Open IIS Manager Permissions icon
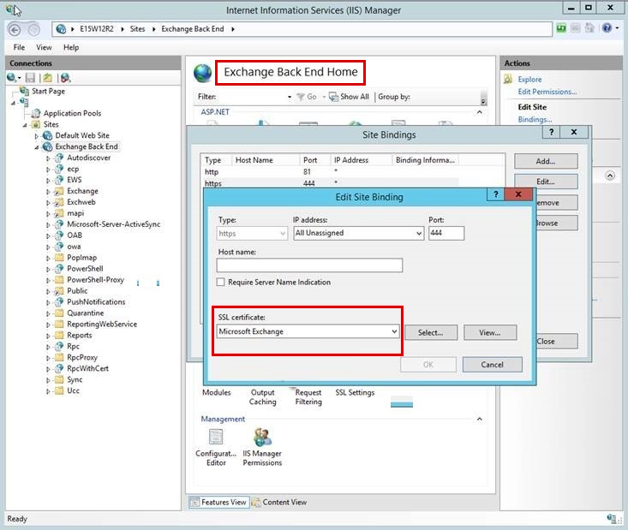Image resolution: width=628 pixels, height=530 pixels. tap(263, 437)
